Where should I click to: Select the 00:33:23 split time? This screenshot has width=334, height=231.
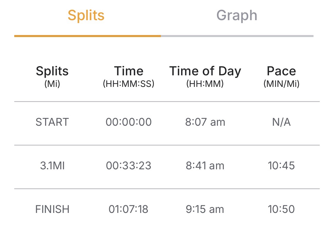coord(129,166)
